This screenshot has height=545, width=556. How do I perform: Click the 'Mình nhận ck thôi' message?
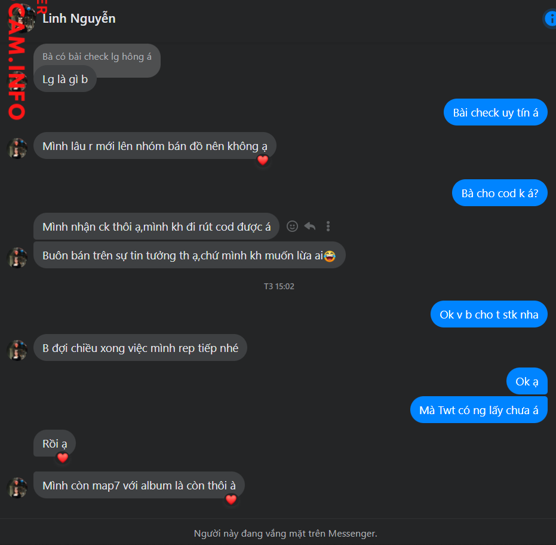pos(156,226)
